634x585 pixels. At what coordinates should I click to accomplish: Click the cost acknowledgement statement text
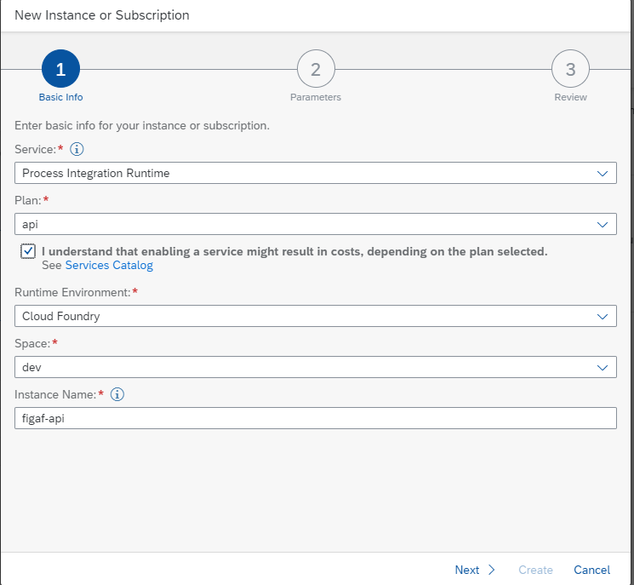(x=294, y=251)
